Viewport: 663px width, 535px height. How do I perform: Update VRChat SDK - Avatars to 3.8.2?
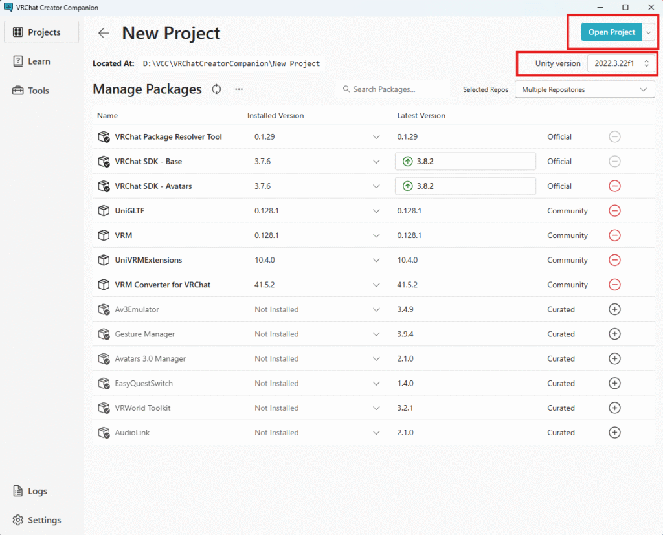(x=465, y=186)
